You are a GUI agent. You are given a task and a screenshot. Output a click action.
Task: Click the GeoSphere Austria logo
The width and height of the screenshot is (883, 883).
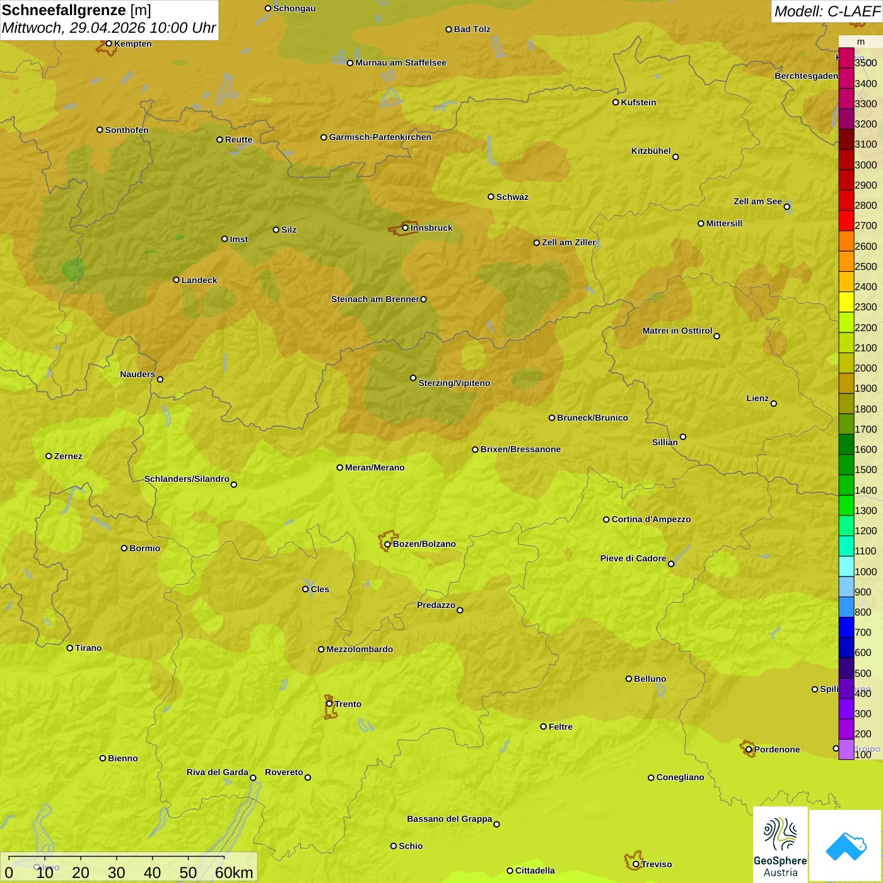[x=780, y=845]
